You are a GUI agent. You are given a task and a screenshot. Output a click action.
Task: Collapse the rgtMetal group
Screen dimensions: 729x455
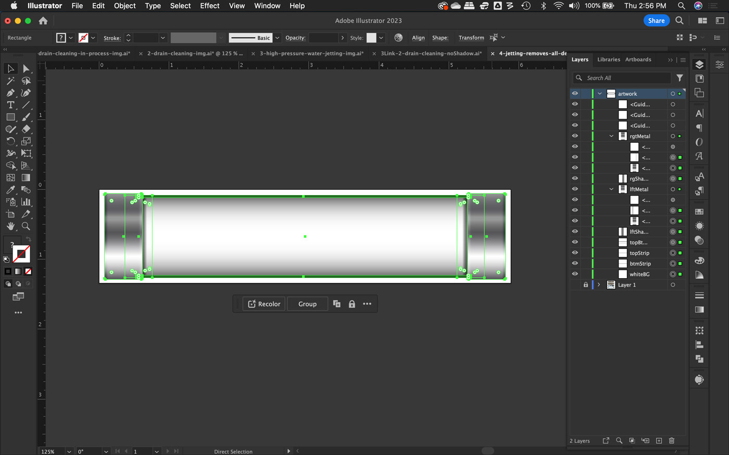(611, 136)
